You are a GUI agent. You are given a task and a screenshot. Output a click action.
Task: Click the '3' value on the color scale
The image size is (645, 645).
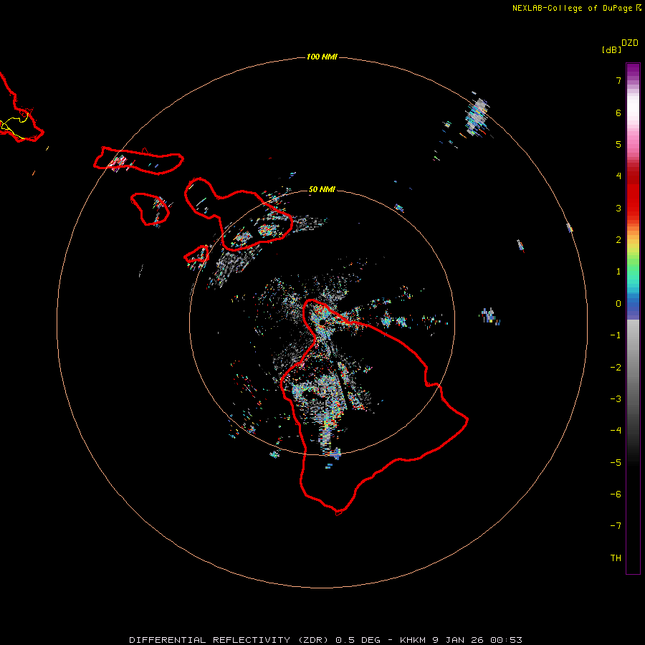[x=618, y=208]
